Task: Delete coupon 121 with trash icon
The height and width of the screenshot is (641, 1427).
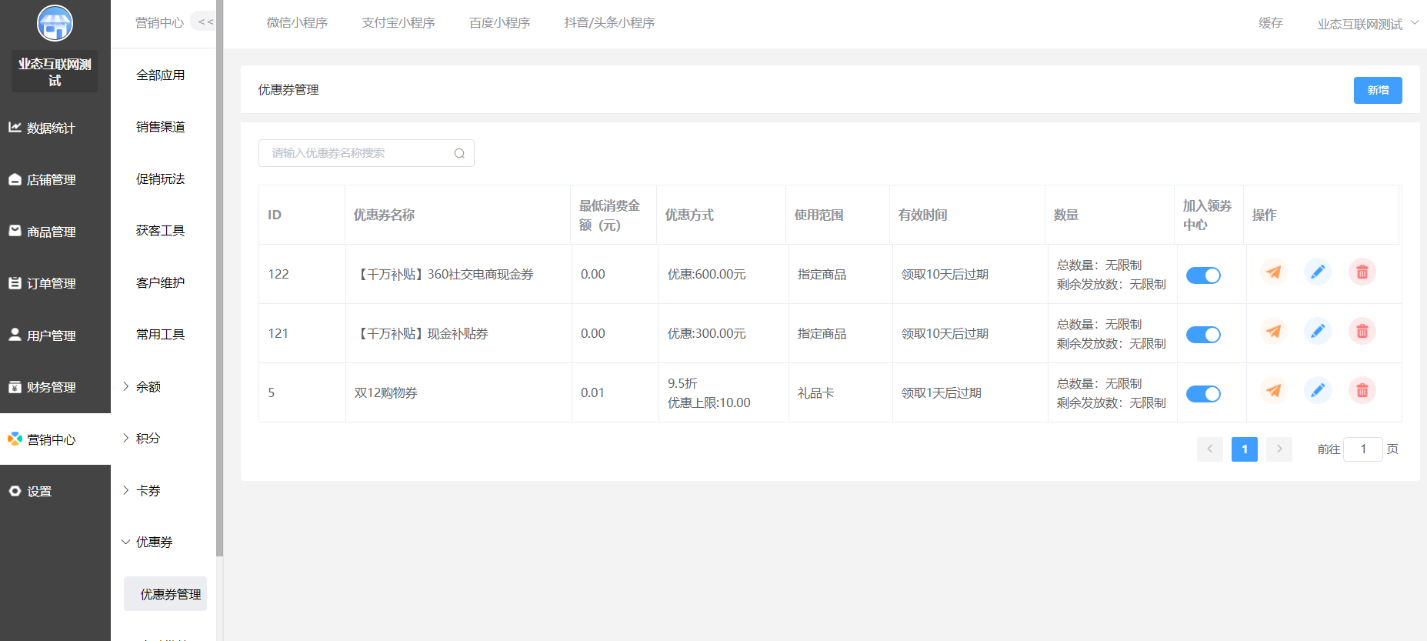Action: 1362,331
